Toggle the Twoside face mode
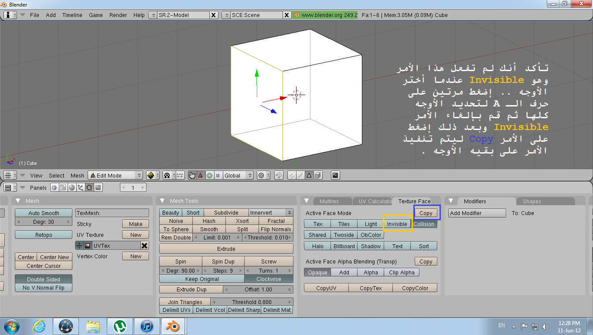This screenshot has width=593, height=335. pos(344,235)
